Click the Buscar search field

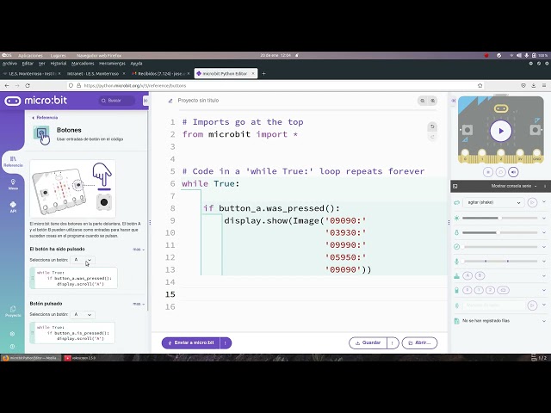click(x=117, y=101)
